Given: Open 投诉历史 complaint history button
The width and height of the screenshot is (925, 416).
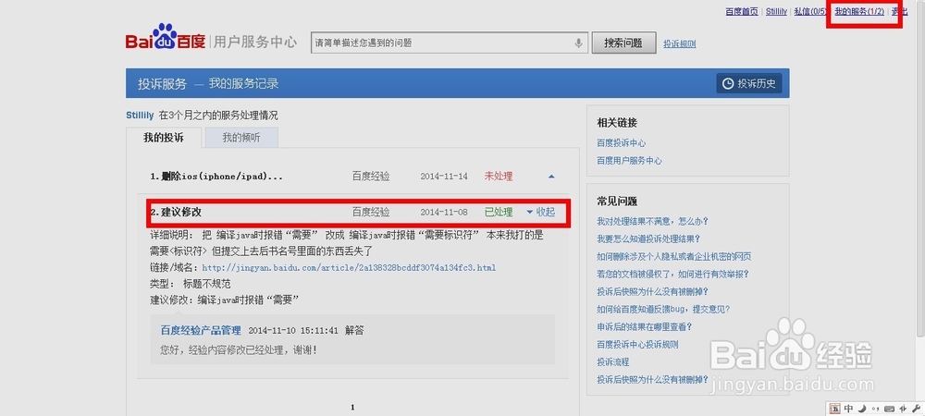Looking at the screenshot, I should [749, 83].
